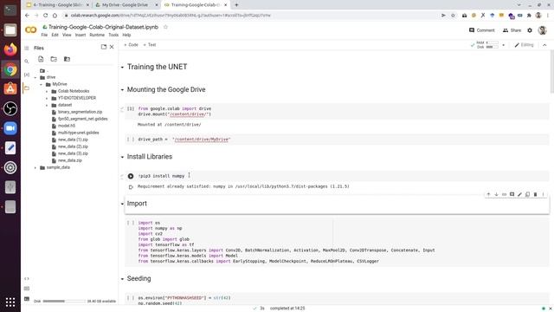
Task: Star the notebook title
Action: pyautogui.click(x=165, y=27)
